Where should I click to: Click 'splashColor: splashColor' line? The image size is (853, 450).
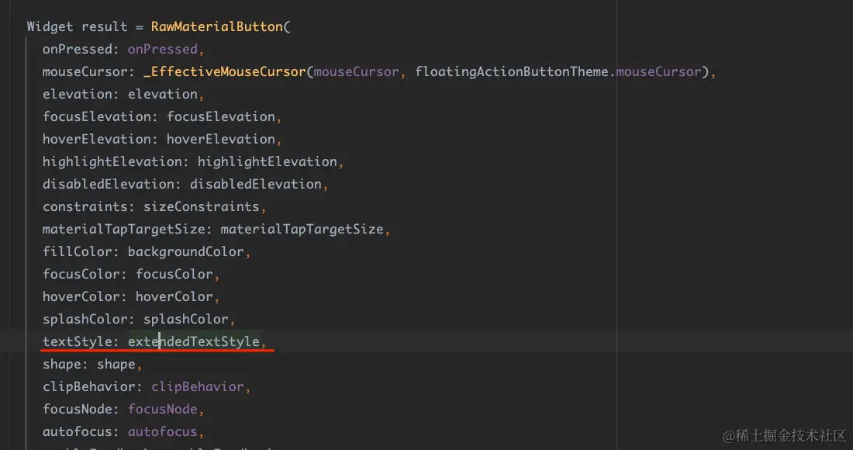pos(139,320)
